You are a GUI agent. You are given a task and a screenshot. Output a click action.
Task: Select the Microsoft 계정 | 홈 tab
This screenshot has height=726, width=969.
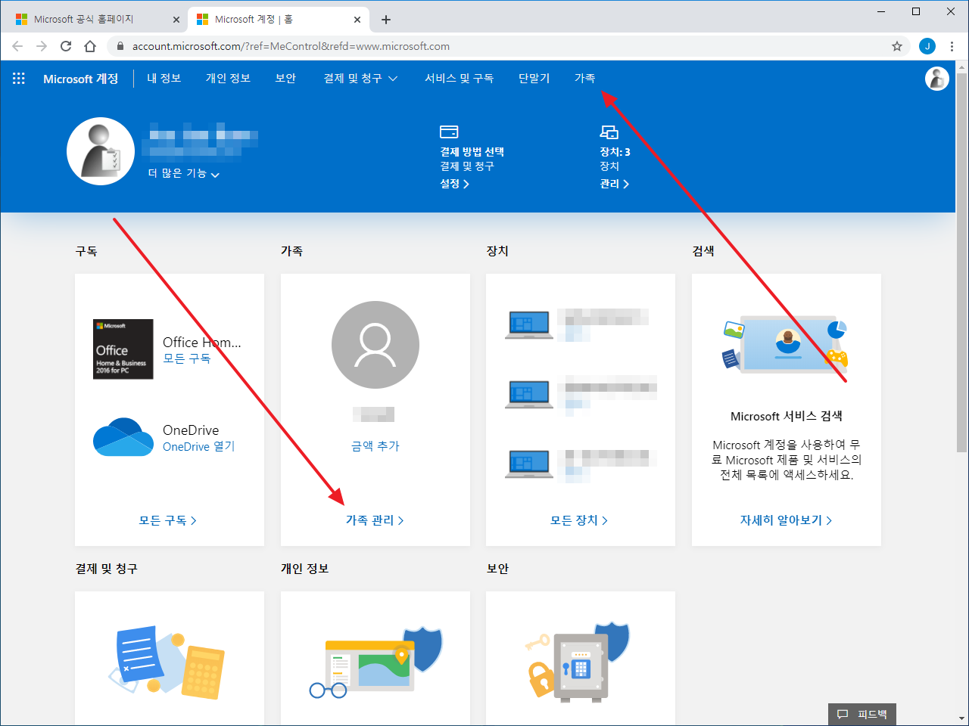pyautogui.click(x=277, y=20)
